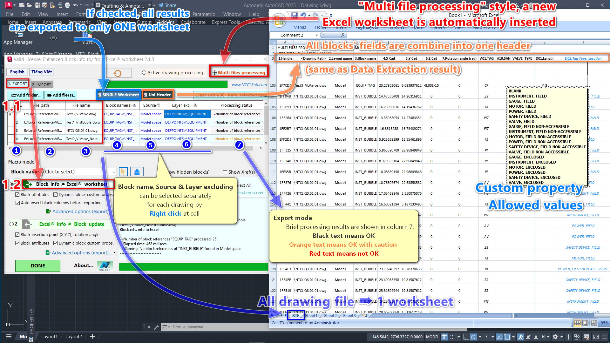The width and height of the screenshot is (610, 343).
Task: Toggle ortho mode in status bar
Action: pos(465,337)
